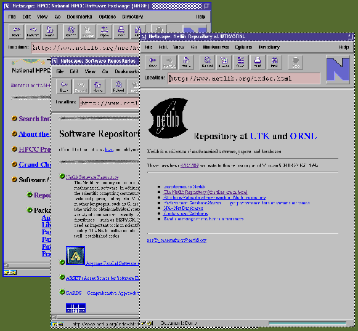Open View menu in Software Repositories window
Image resolution: width=358 pixels, height=331 pixels.
[90, 71]
